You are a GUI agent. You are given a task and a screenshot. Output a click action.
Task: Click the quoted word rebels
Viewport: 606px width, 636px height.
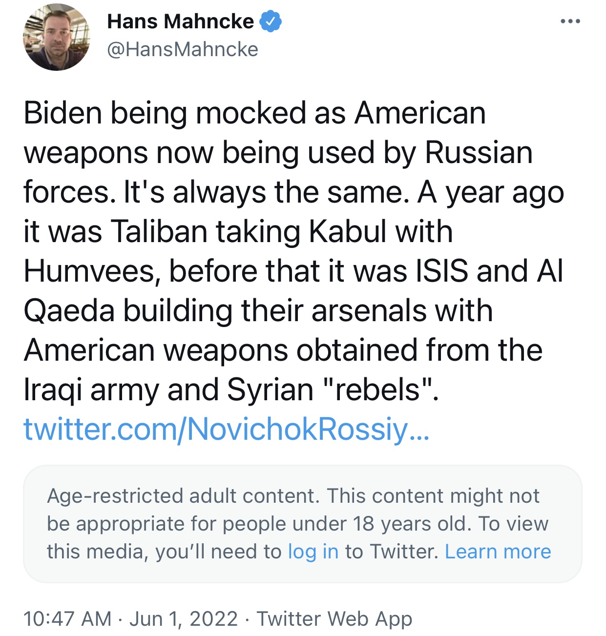click(x=377, y=390)
